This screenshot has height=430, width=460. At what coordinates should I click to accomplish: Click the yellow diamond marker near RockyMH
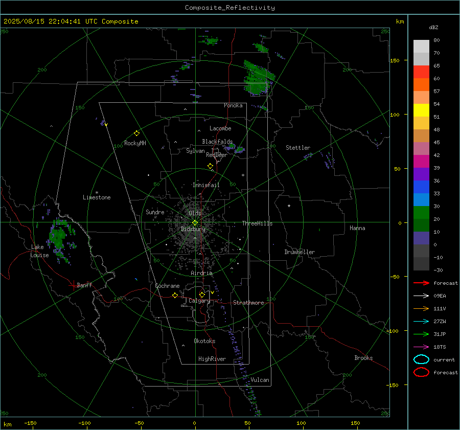click(x=136, y=133)
